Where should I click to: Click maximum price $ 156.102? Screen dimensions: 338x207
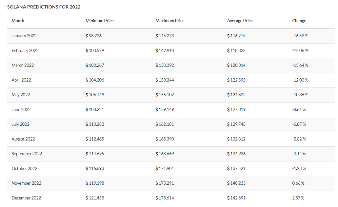(x=165, y=95)
